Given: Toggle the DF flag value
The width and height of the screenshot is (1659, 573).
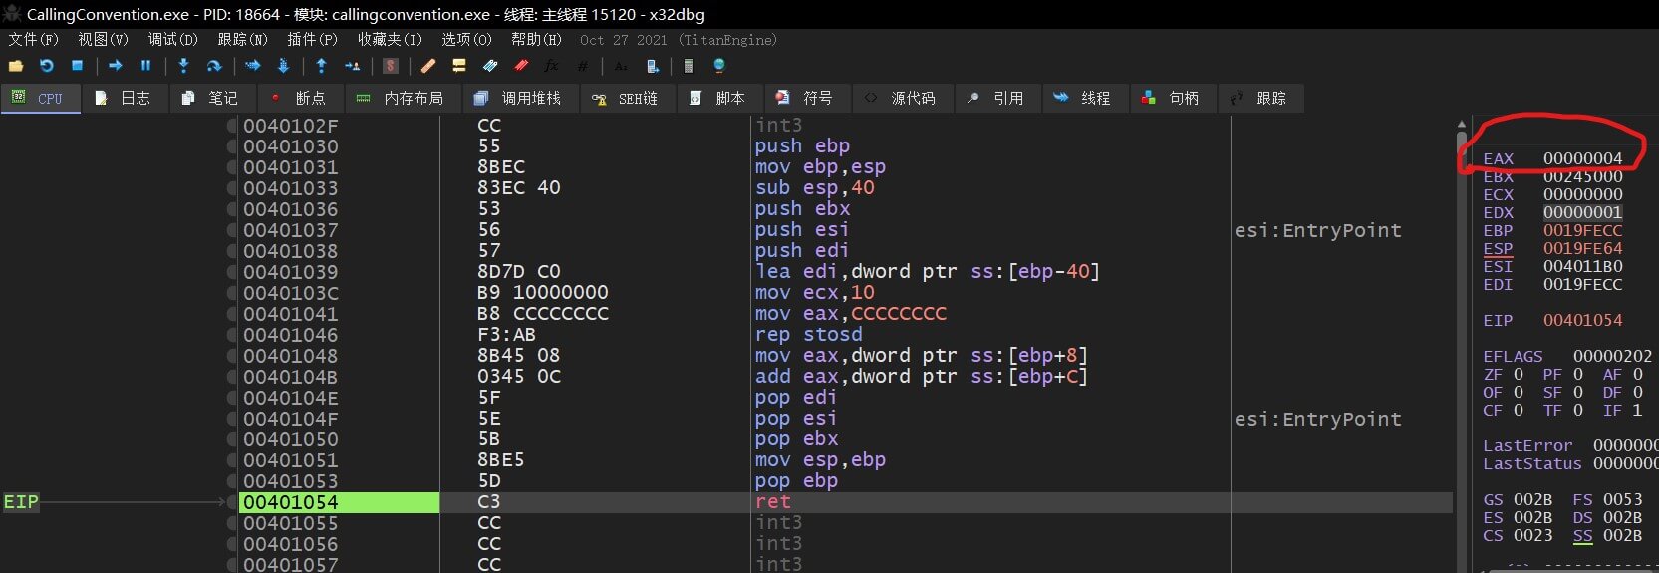Looking at the screenshot, I should point(1637,393).
